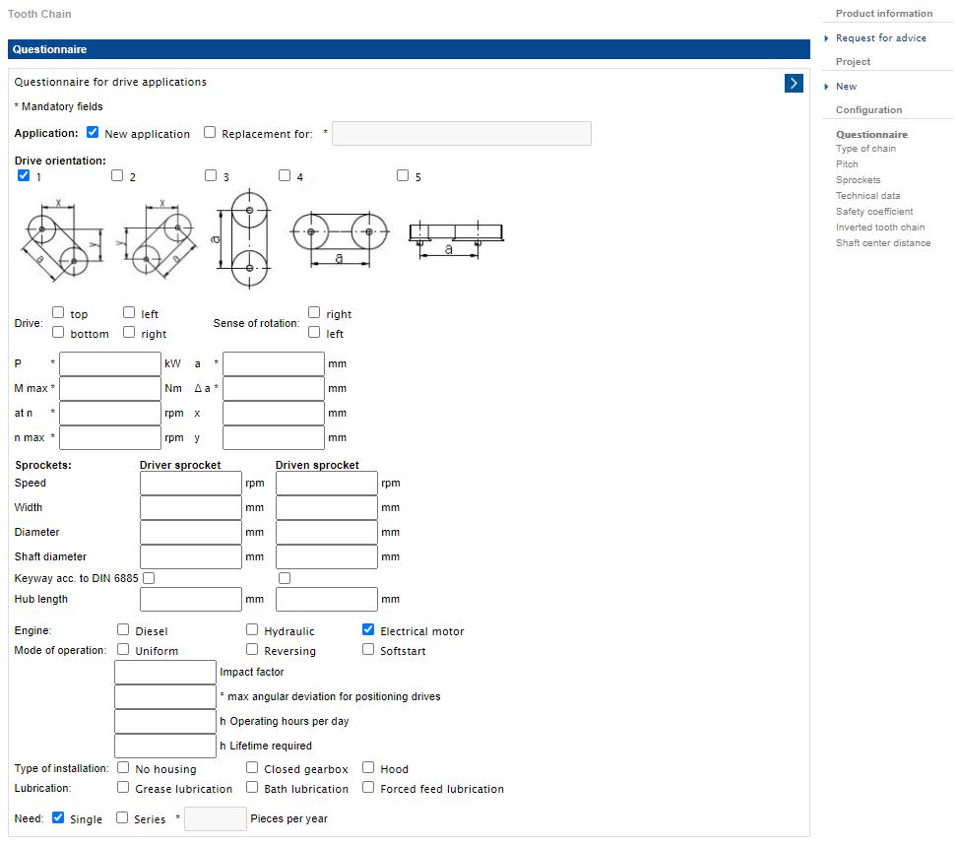Toggle Forced feed lubrication option
The width and height of the screenshot is (957, 846).
click(368, 787)
